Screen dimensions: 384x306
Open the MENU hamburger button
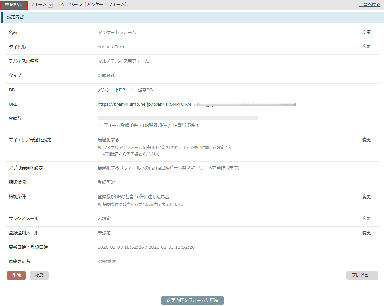(14, 5)
